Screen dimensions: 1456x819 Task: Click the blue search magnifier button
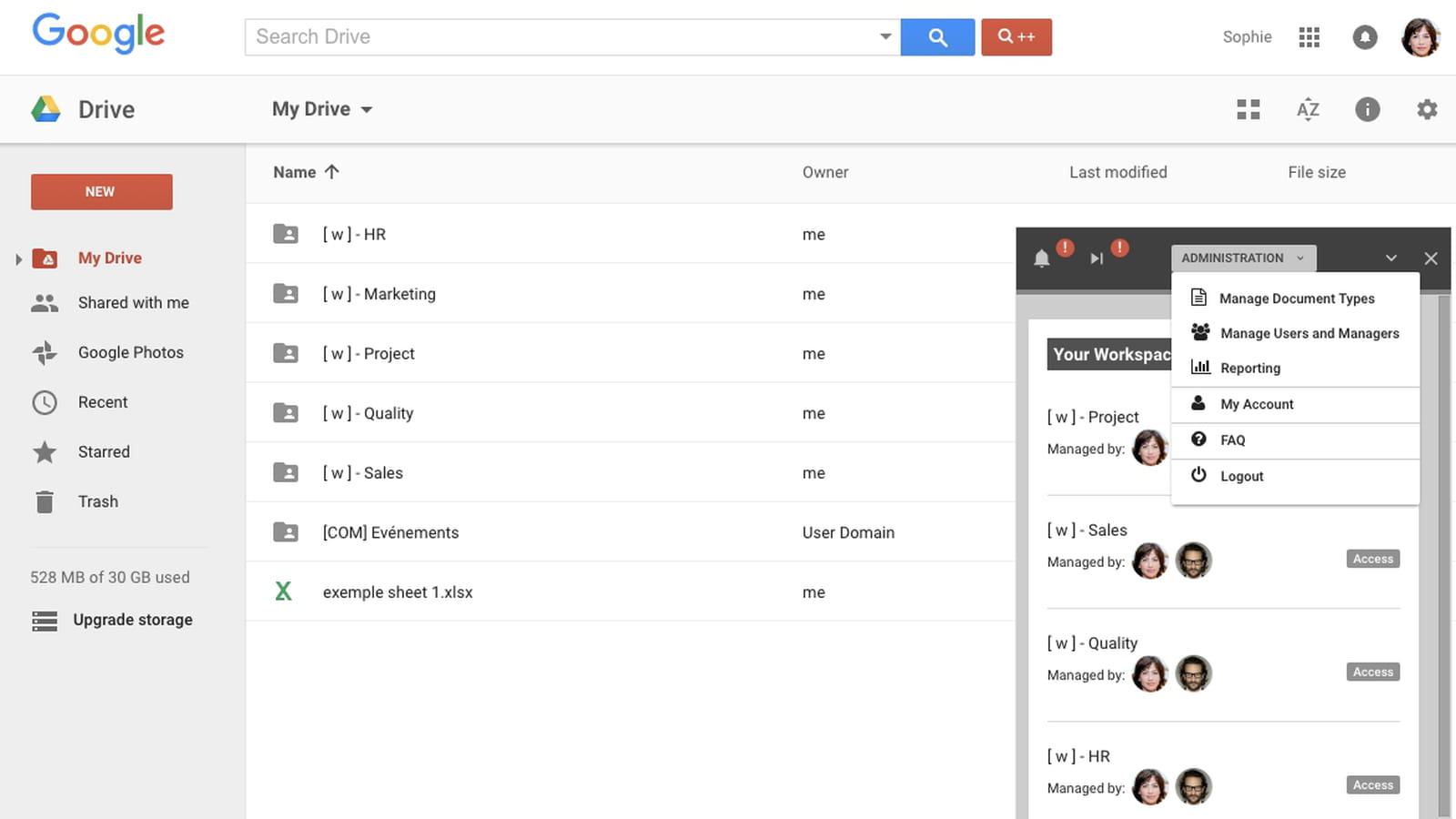pos(937,37)
